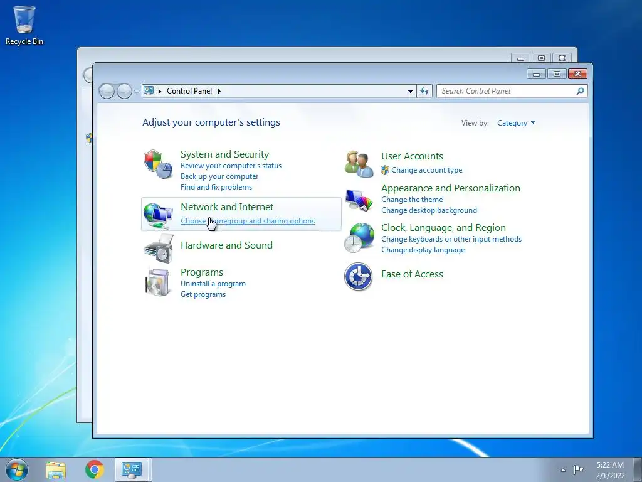Open System and Security heading
This screenshot has height=482, width=642.
[x=225, y=154]
